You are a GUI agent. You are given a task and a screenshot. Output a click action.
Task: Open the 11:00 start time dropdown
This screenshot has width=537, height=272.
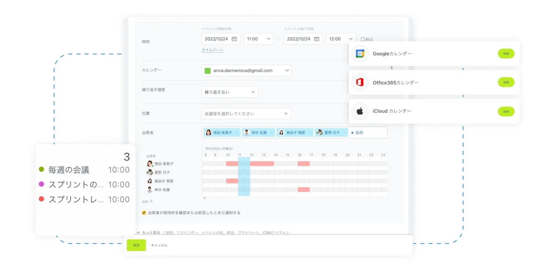tap(259, 39)
